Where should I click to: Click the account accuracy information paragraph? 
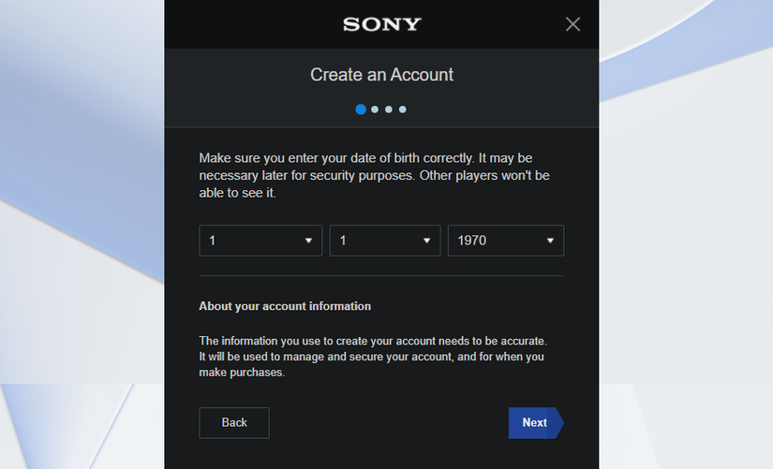(373, 357)
